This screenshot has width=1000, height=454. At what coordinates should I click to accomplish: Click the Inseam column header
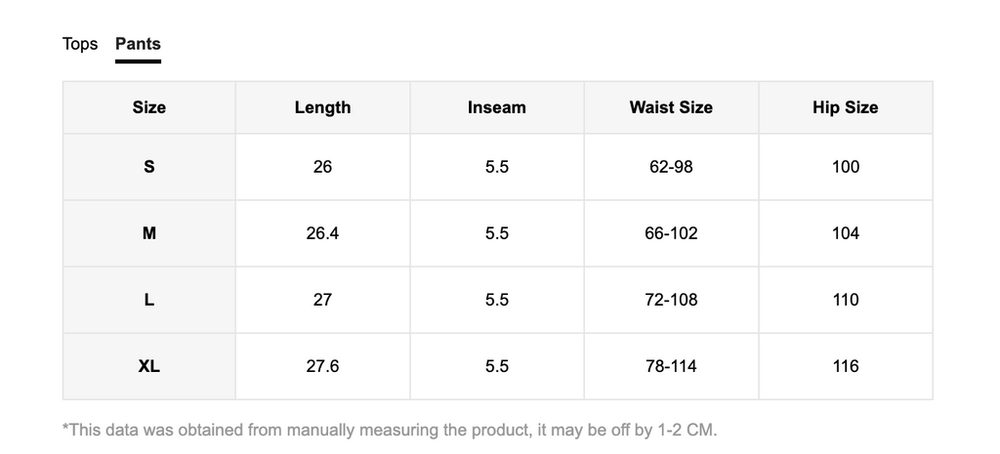[497, 107]
